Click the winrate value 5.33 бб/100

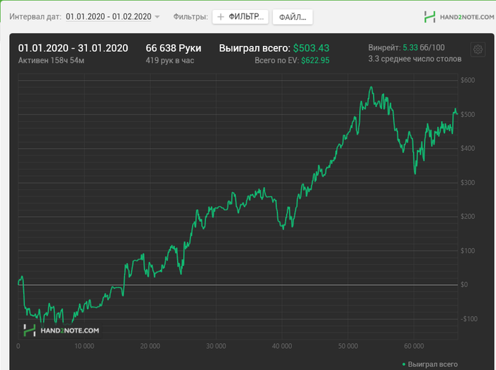[424, 47]
